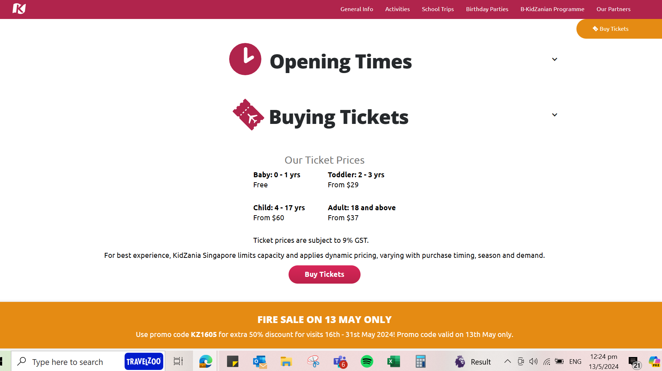Go to the Birthday Parties menu item

point(487,9)
